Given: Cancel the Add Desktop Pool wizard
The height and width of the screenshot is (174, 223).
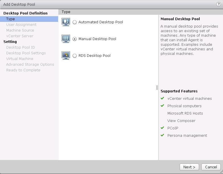Looking at the screenshot, I should click(x=211, y=167).
